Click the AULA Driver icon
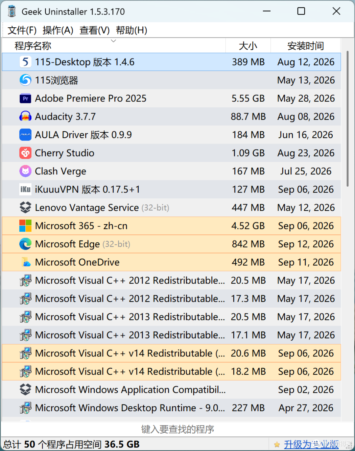This screenshot has height=451, width=355. pos(25,135)
